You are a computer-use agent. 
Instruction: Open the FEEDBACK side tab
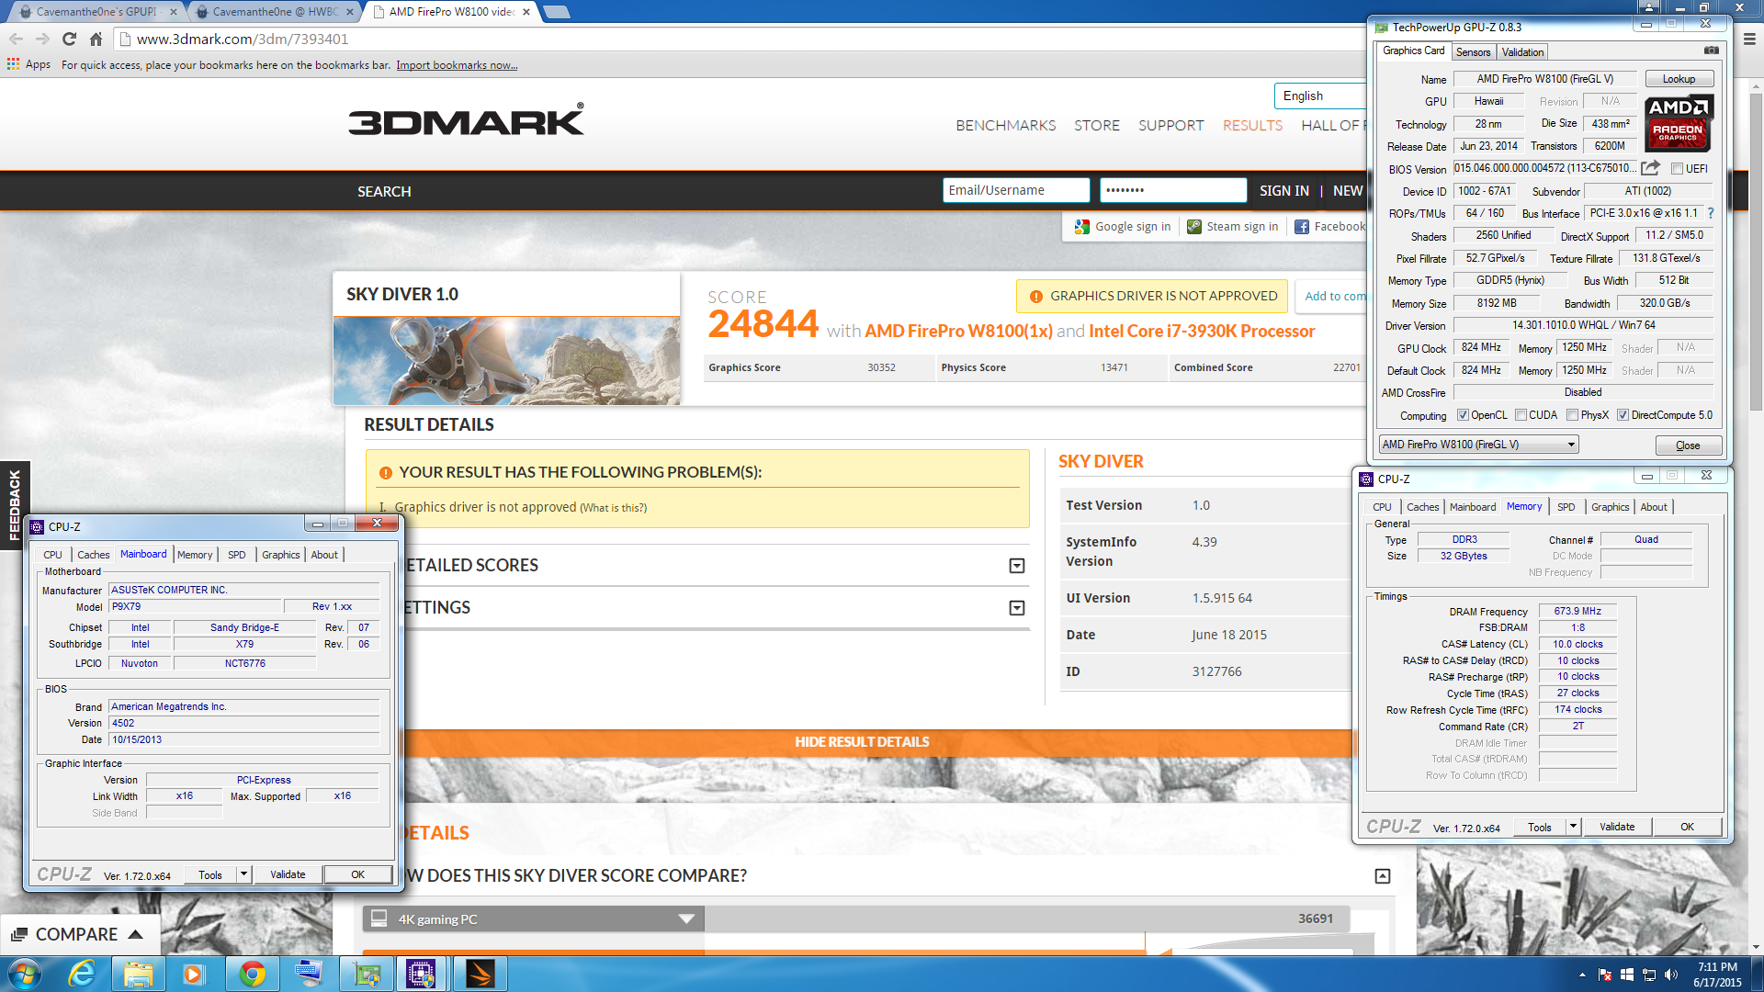point(15,505)
